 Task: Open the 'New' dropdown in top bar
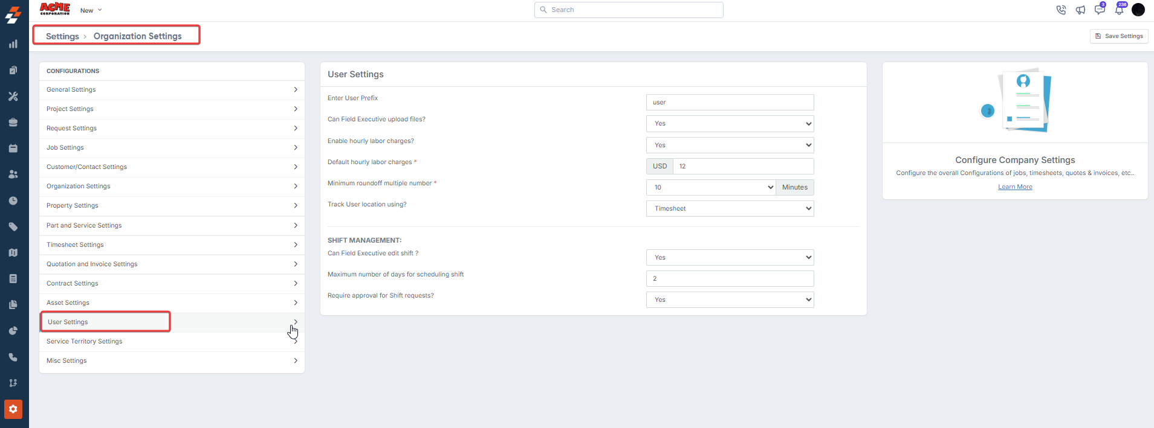click(91, 10)
